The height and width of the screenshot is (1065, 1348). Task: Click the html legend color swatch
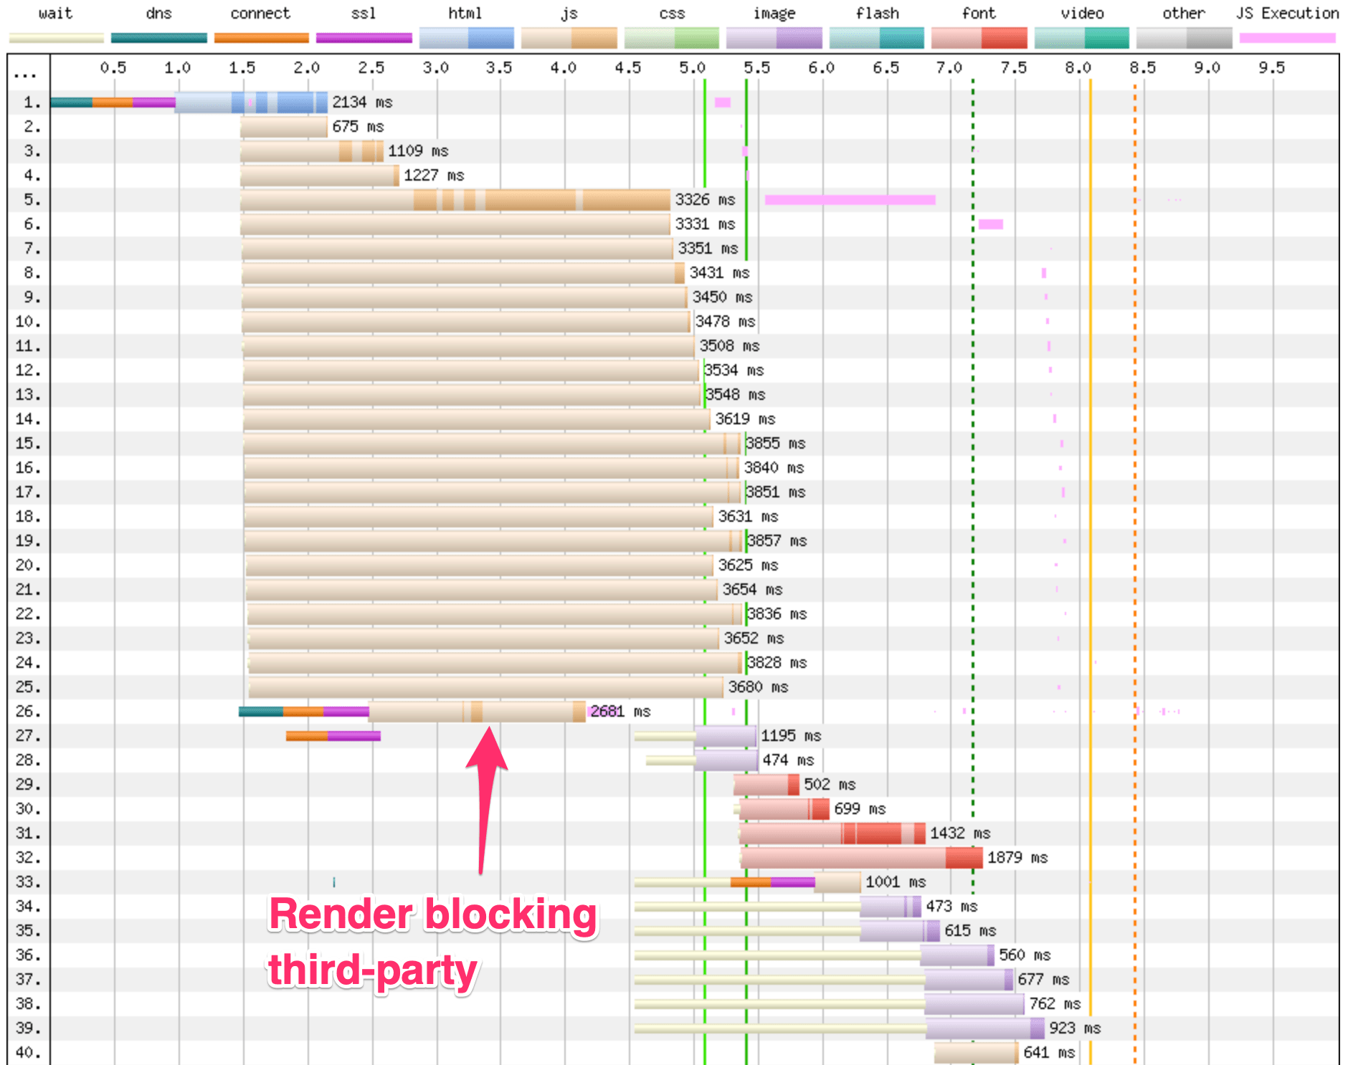tap(466, 38)
